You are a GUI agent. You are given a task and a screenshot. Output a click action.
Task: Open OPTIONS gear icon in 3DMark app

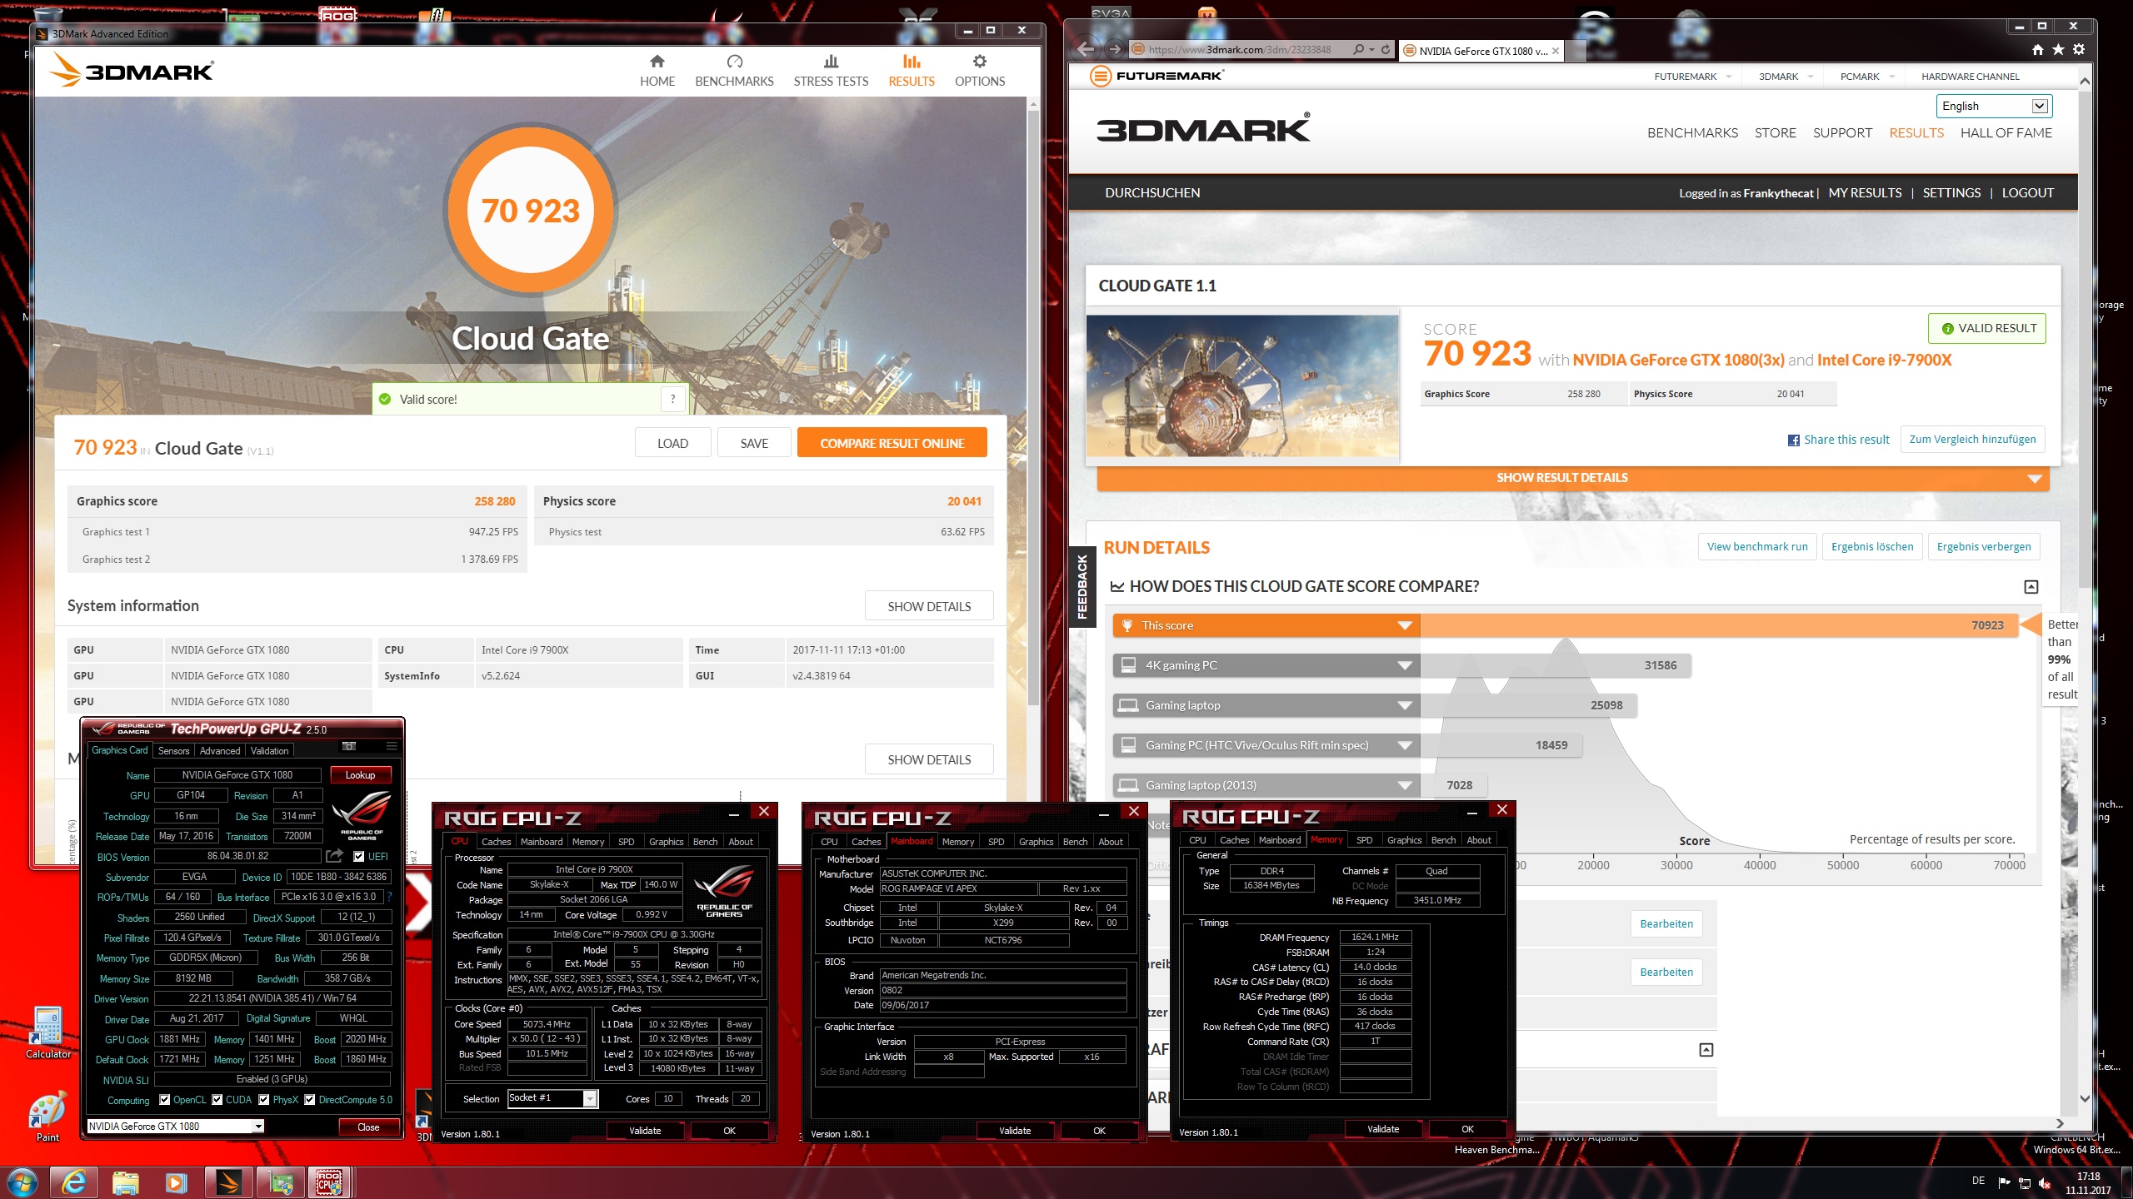pos(980,62)
